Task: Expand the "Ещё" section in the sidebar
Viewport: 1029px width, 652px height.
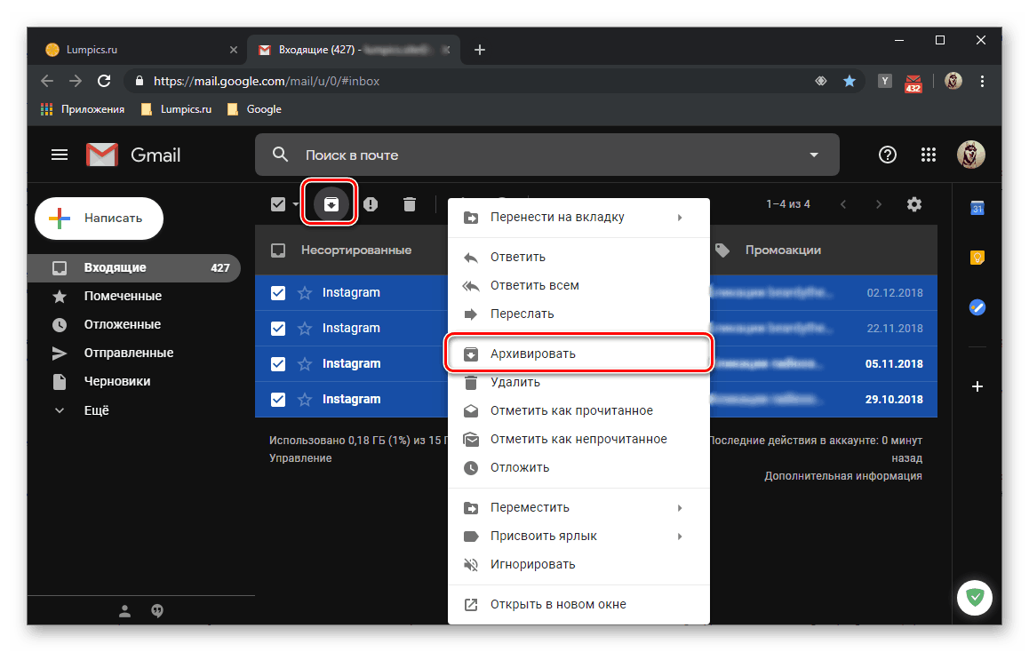Action: coord(96,410)
